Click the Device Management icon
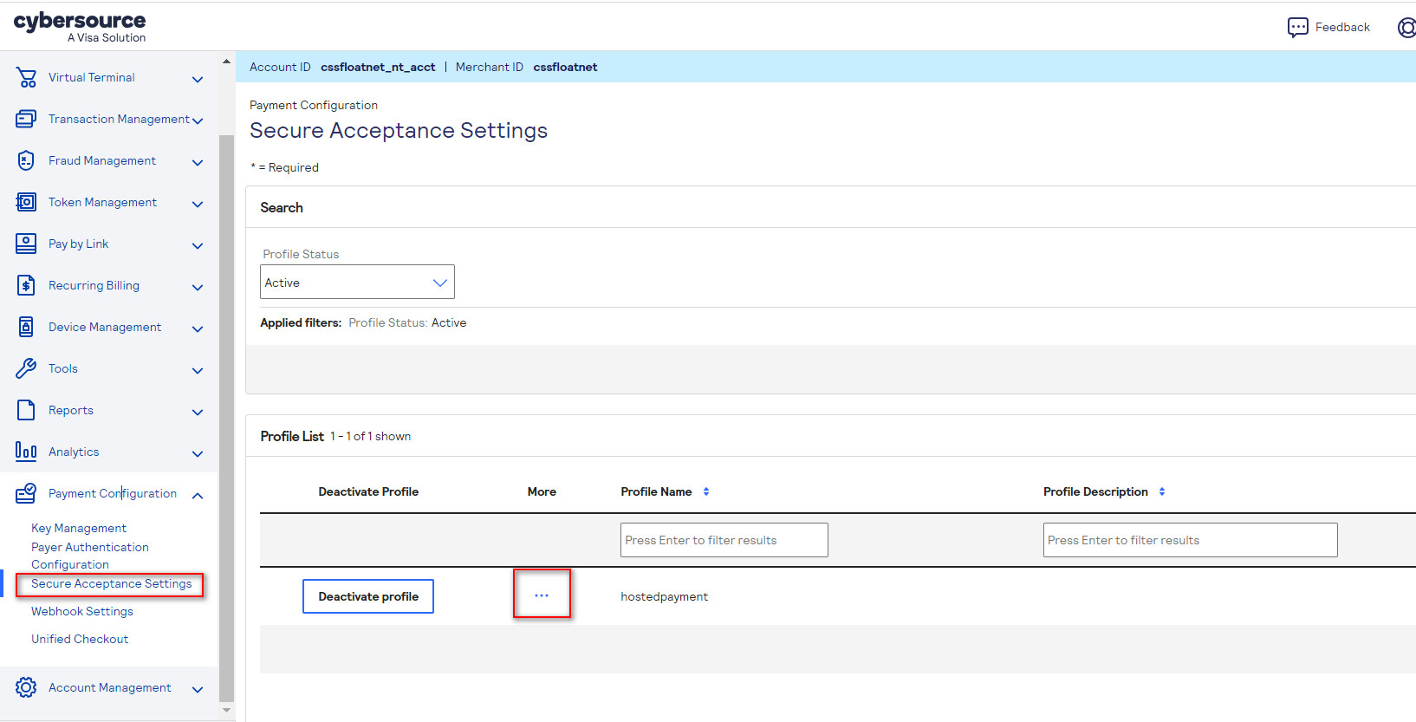The image size is (1416, 722). point(26,327)
